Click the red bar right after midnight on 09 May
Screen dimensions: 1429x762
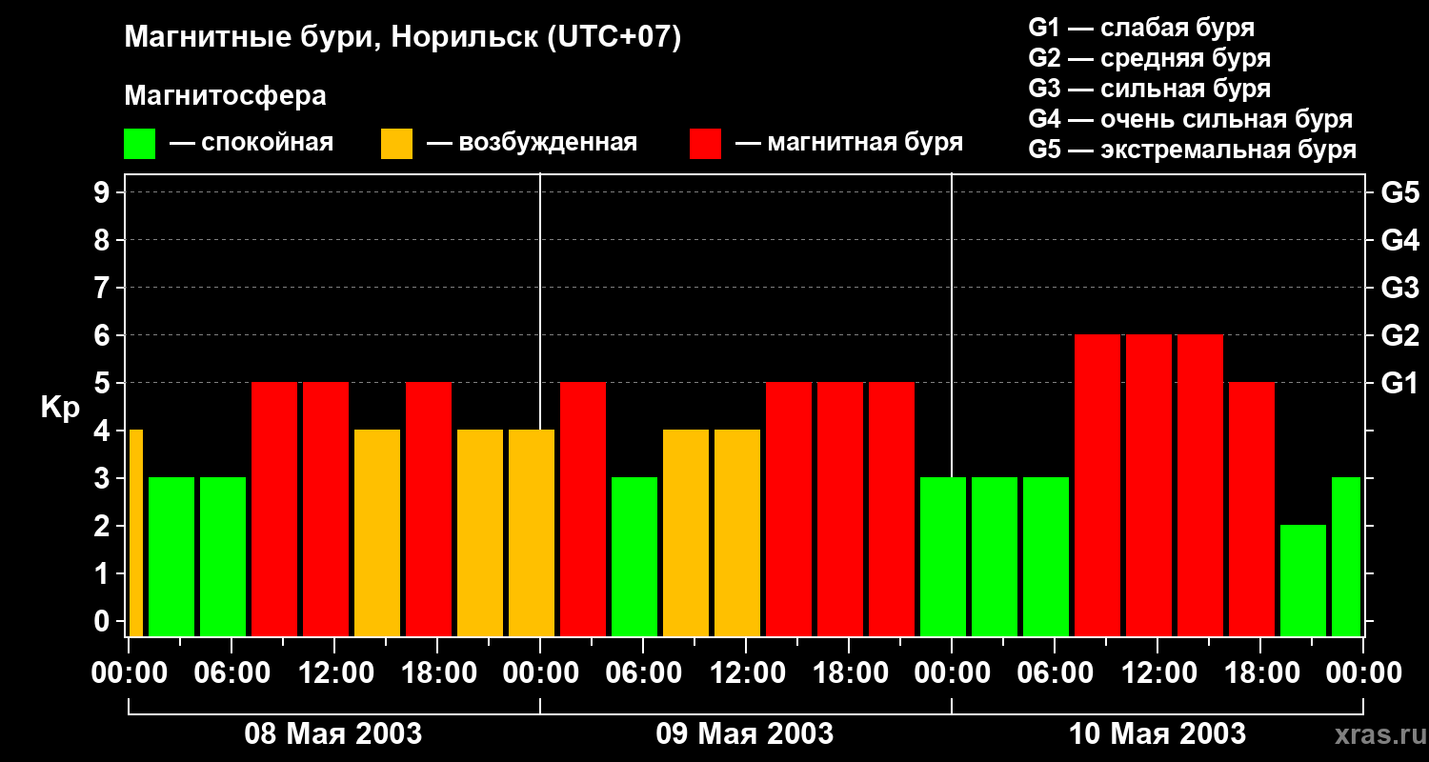[583, 509]
